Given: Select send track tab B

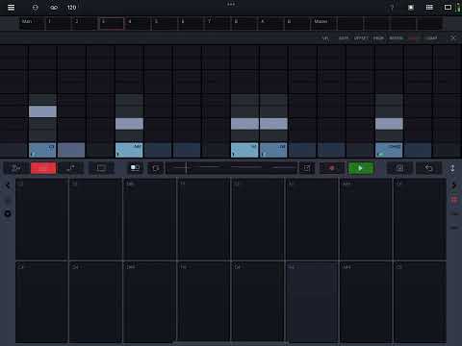Looking at the screenshot, I should (x=297, y=23).
